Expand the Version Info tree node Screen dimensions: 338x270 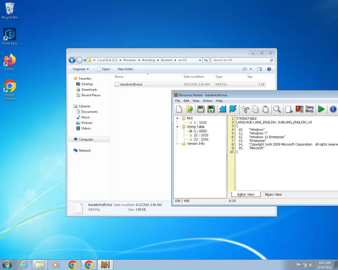(177, 144)
